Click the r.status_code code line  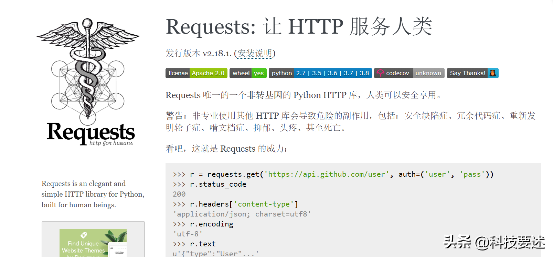pos(210,184)
